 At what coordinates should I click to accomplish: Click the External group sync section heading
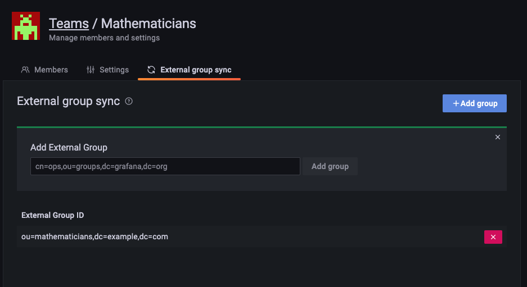(x=69, y=101)
